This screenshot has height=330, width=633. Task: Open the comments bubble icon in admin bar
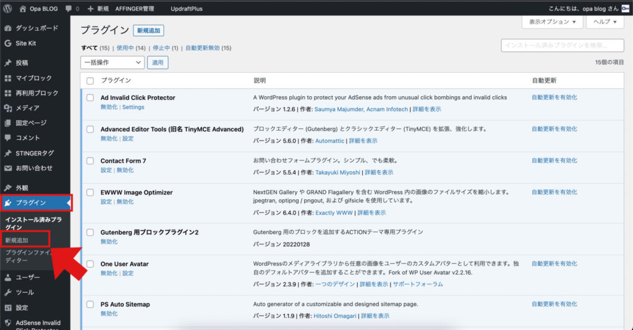click(68, 9)
